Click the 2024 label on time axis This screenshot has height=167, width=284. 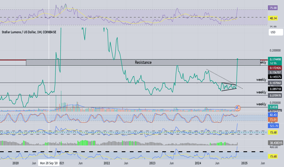(198, 163)
